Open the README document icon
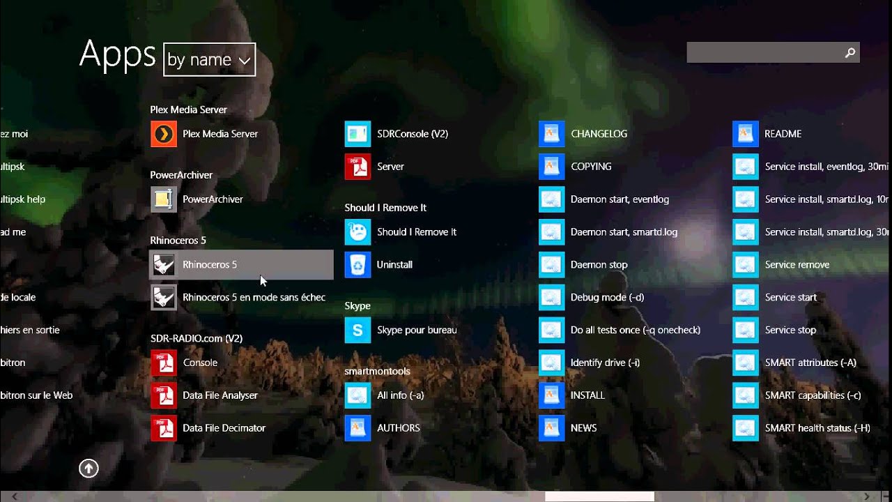This screenshot has width=892, height=502. pyautogui.click(x=745, y=134)
